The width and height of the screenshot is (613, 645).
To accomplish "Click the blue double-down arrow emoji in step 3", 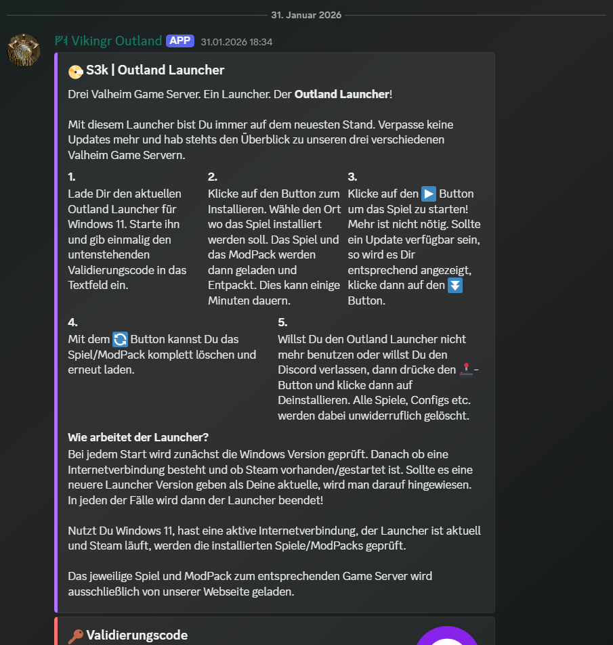I will pos(455,286).
